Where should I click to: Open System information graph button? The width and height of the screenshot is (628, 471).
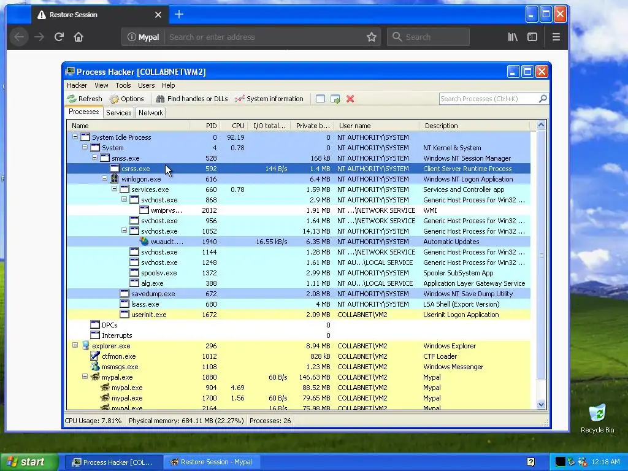coord(269,99)
